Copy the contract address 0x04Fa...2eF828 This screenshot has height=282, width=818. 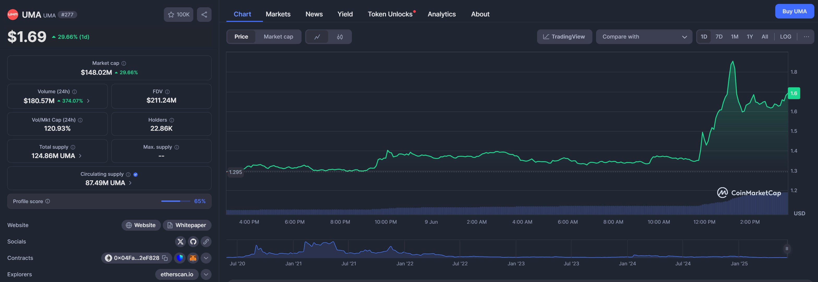[x=165, y=258]
